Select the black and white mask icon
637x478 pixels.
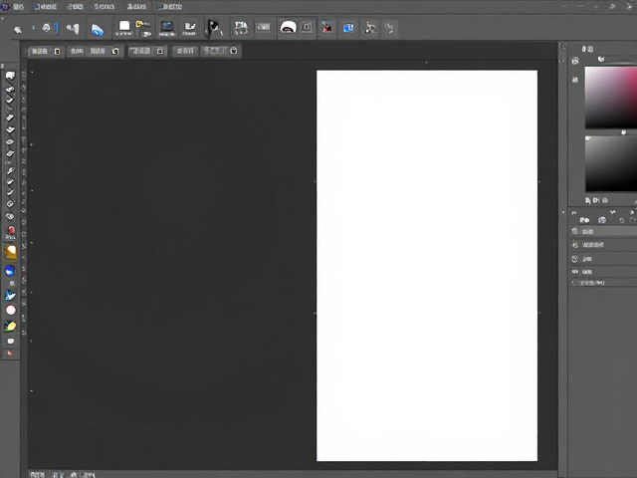tap(214, 28)
